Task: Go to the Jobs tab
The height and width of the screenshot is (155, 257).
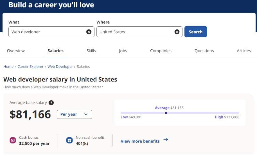Action: tap(123, 51)
